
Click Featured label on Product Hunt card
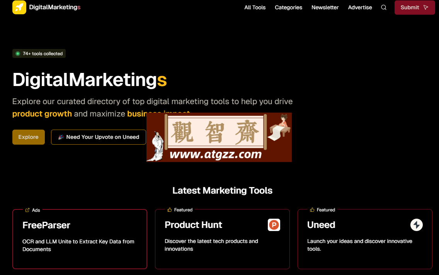pos(183,210)
